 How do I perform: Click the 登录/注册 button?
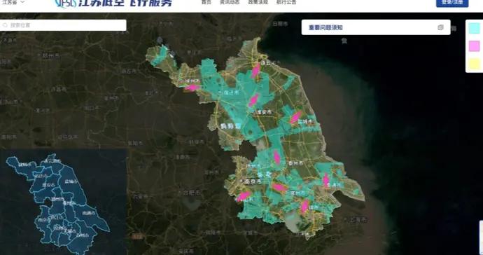point(452,3)
